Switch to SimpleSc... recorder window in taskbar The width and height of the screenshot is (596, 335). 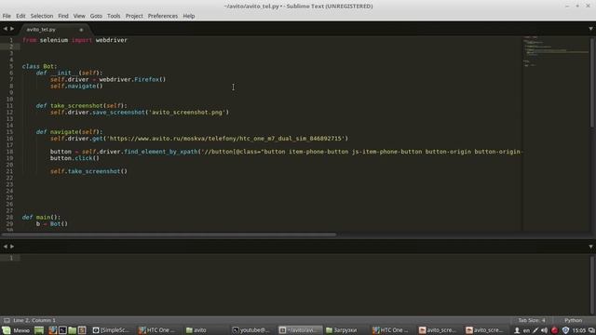pos(112,330)
